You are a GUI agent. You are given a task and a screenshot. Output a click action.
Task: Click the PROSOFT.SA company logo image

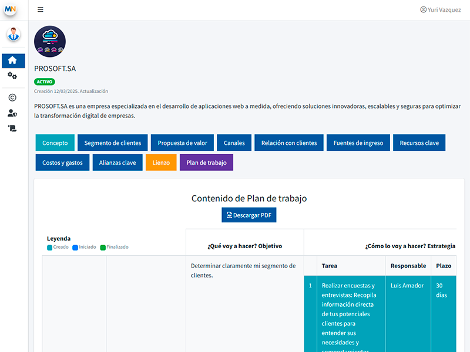(50, 42)
